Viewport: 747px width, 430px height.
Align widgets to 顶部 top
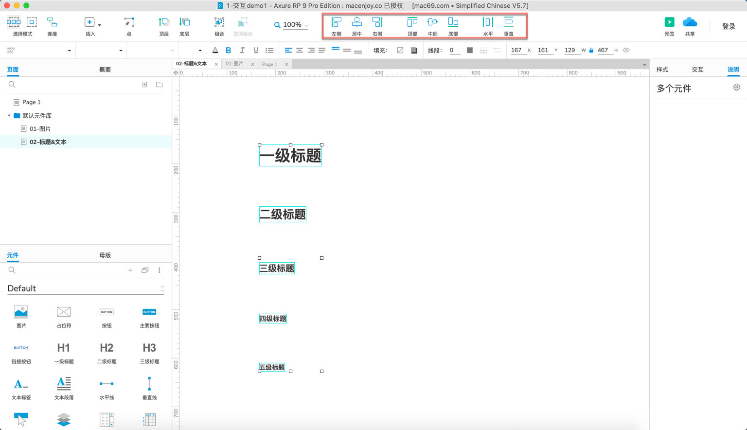(x=412, y=26)
